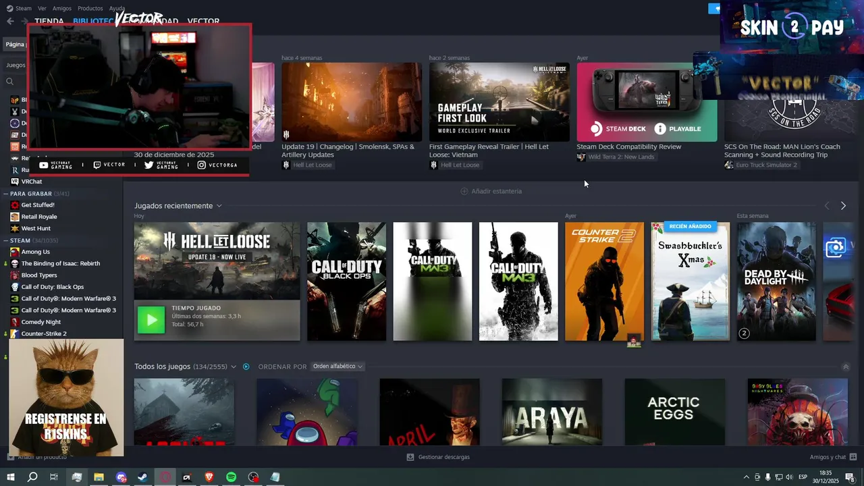Go back using the back arrow
The image size is (864, 486).
(10, 21)
